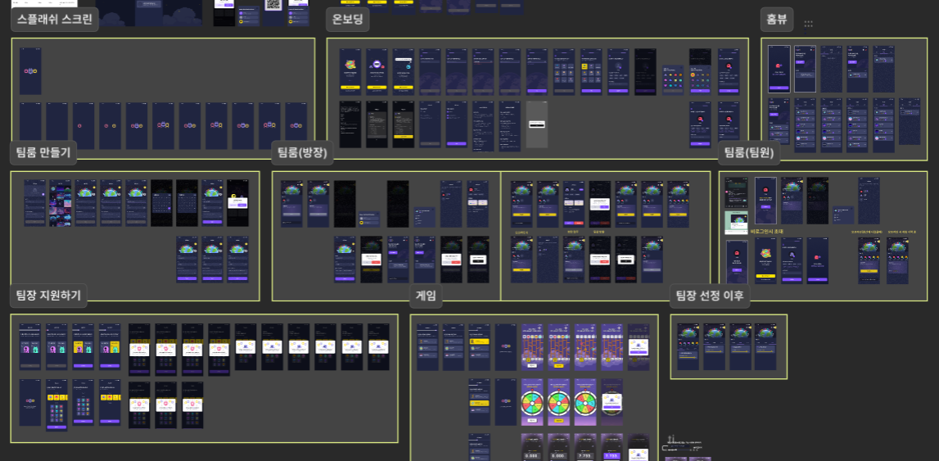
Task: Select first onboarding frame with colorful illustration
Action: [x=350, y=70]
